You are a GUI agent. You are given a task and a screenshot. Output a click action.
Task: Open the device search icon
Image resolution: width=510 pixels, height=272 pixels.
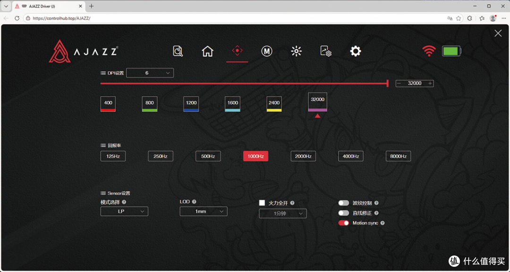(x=178, y=51)
